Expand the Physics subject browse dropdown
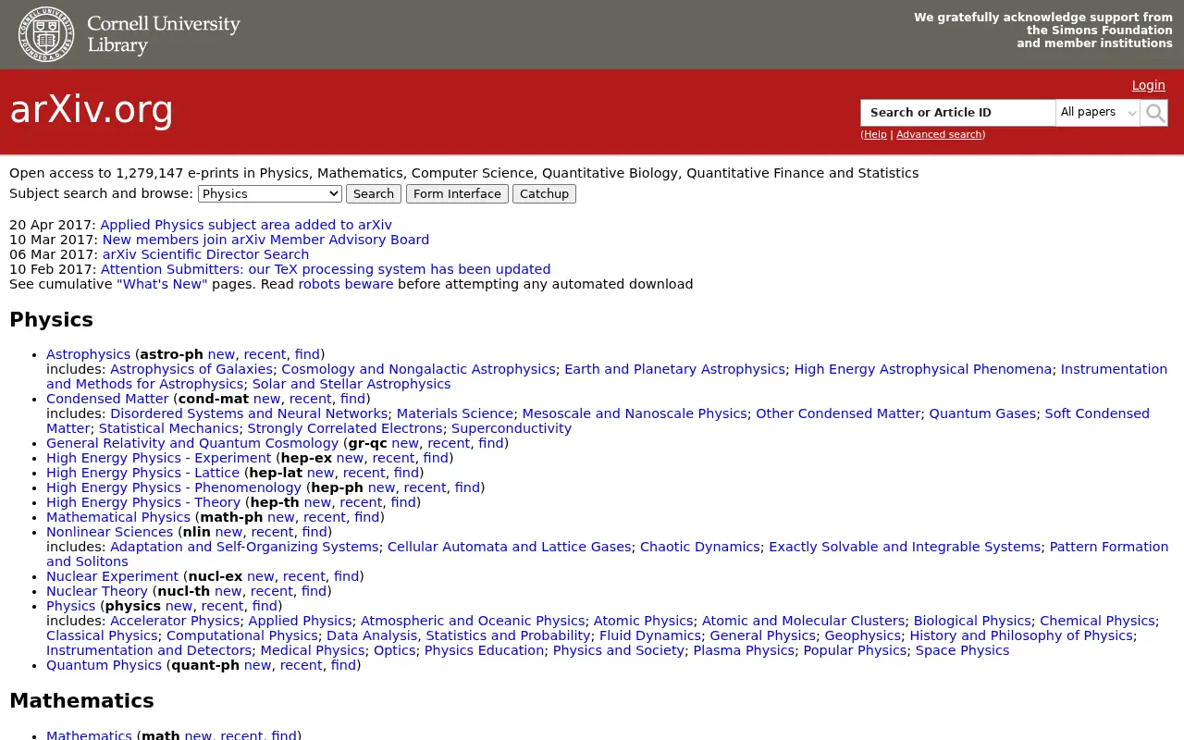This screenshot has height=740, width=1184. click(270, 193)
